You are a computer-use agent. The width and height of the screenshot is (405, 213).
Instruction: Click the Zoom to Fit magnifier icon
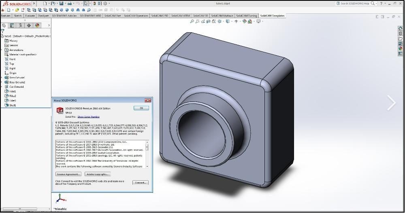[192, 21]
